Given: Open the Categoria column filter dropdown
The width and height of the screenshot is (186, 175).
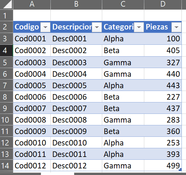Looking at the screenshot, I should pyautogui.click(x=139, y=27).
